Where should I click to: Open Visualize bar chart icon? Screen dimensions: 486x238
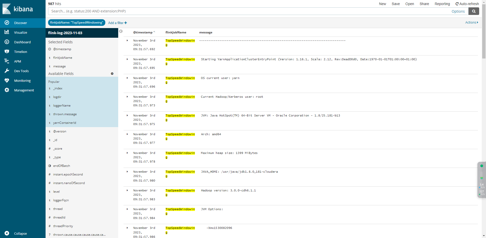coord(7,32)
